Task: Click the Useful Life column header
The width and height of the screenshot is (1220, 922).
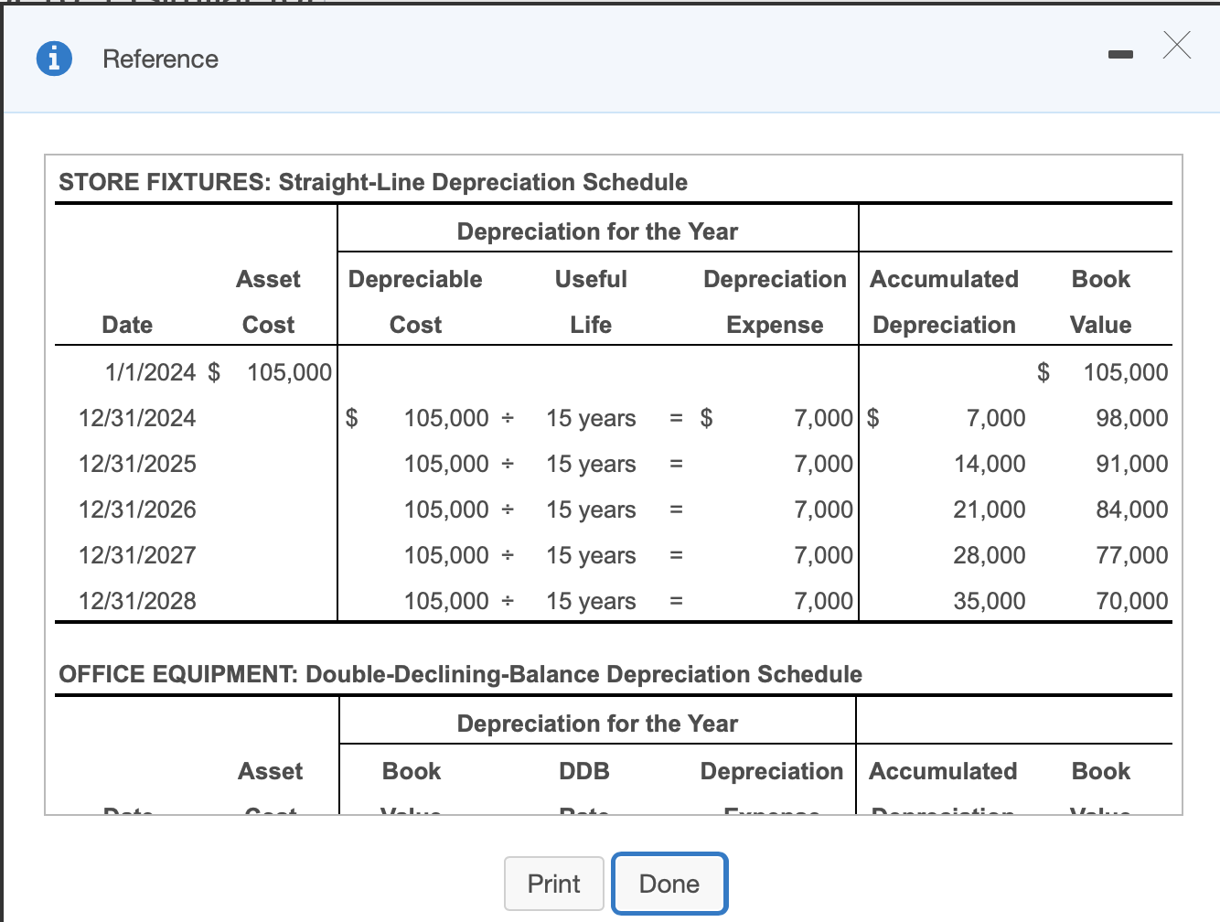Action: pos(591,302)
